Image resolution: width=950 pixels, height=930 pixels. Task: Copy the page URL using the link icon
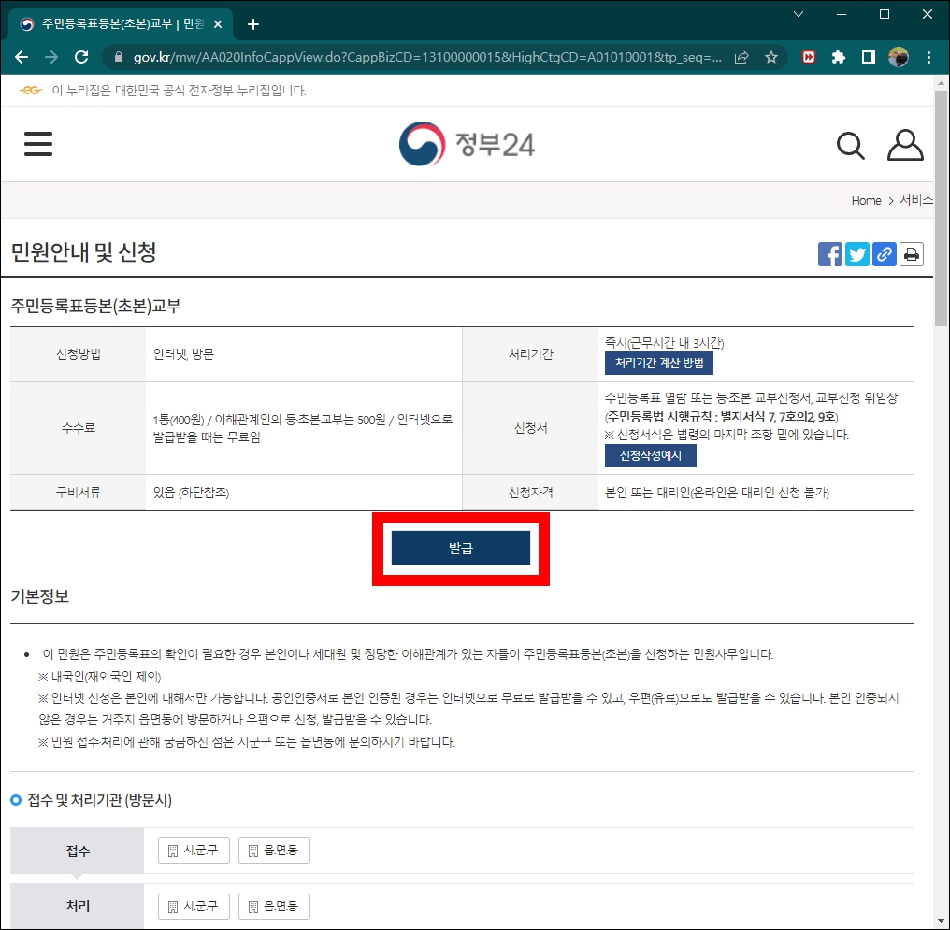tap(884, 253)
